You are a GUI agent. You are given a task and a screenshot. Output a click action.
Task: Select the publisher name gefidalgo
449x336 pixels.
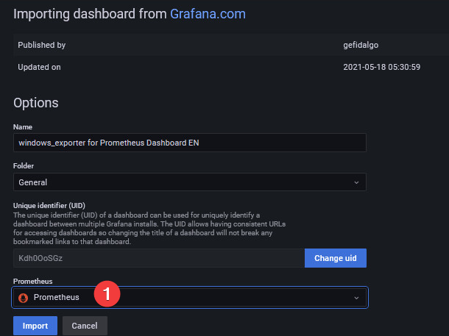362,45
